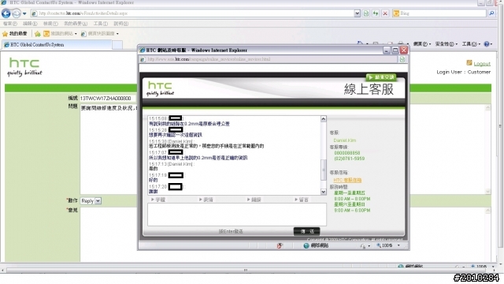Open the 我的最愛 (Favorites) menu
Image resolution: width=504 pixels, height=284 pixels.
(x=76, y=24)
